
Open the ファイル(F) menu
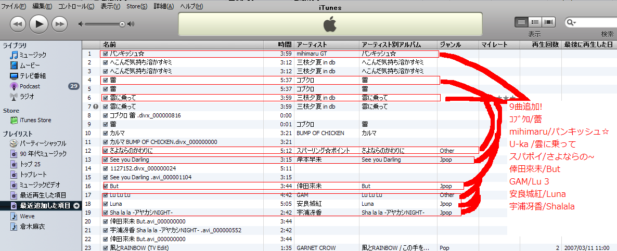pos(14,6)
